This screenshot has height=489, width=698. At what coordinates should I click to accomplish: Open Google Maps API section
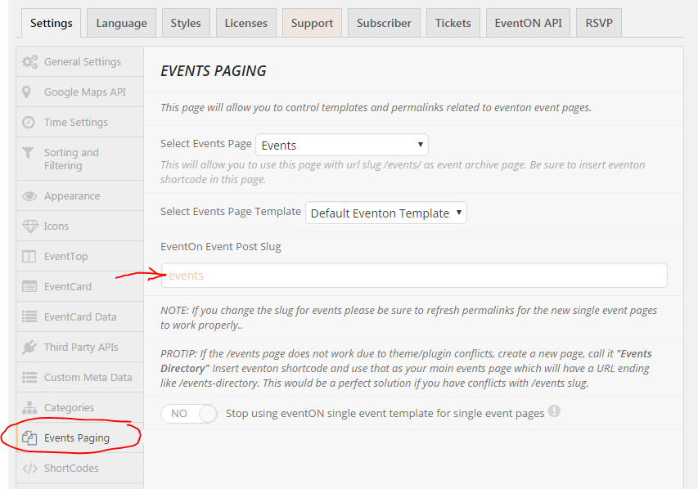click(x=80, y=92)
